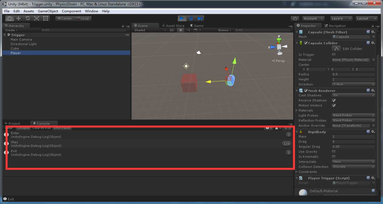Click the blue Z axis on scene gizmo

pos(273,47)
